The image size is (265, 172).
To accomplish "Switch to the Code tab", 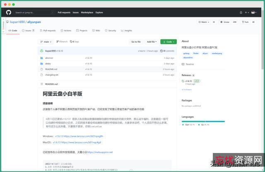I will pos(13,31).
